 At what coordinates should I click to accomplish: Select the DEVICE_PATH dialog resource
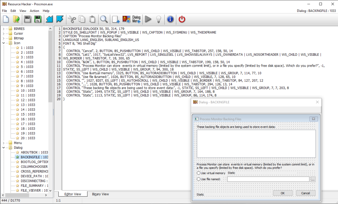34,176
